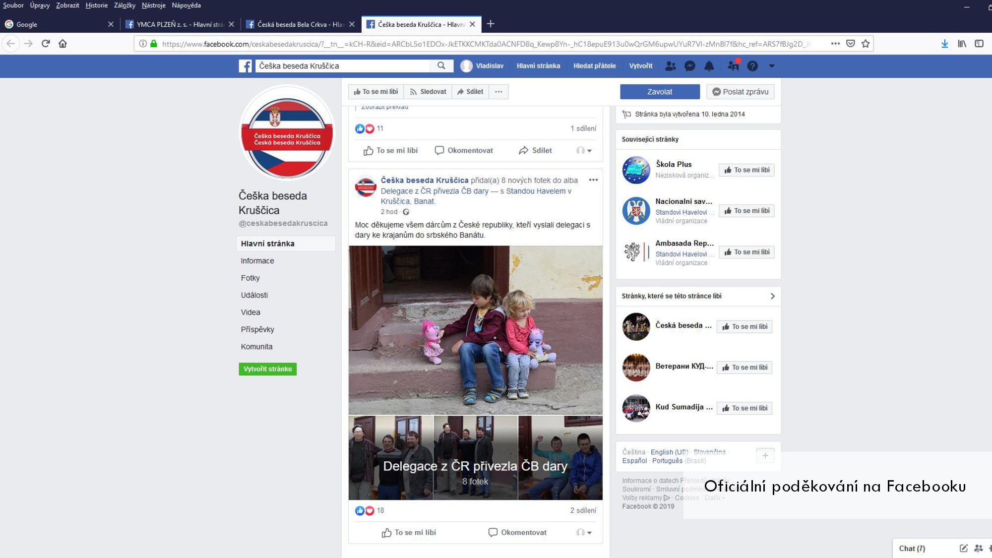The height and width of the screenshot is (558, 992).
Task: Open a new browser tab with plus
Action: (x=491, y=24)
